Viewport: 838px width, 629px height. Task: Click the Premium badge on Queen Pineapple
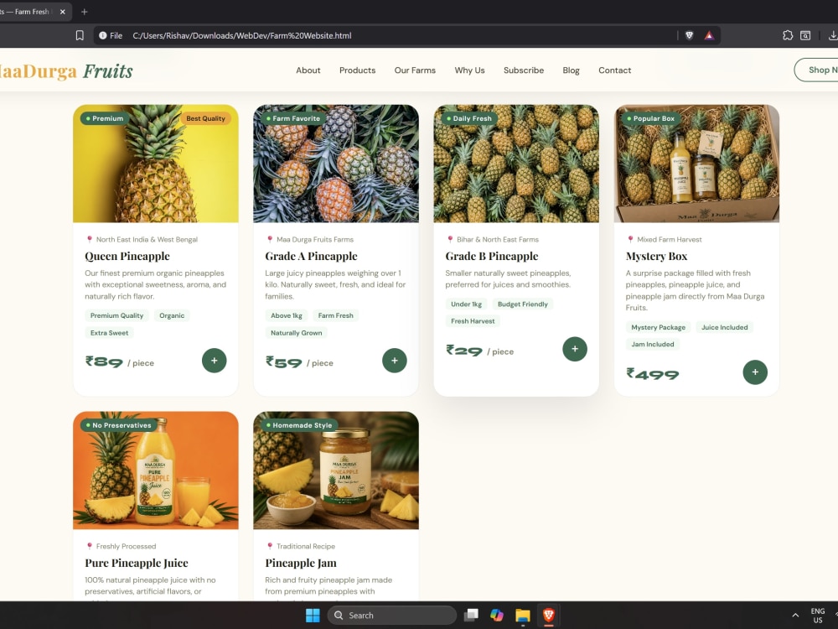coord(105,118)
